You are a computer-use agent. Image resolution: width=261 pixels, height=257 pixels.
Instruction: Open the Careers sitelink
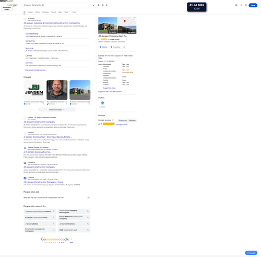[x=29, y=55]
